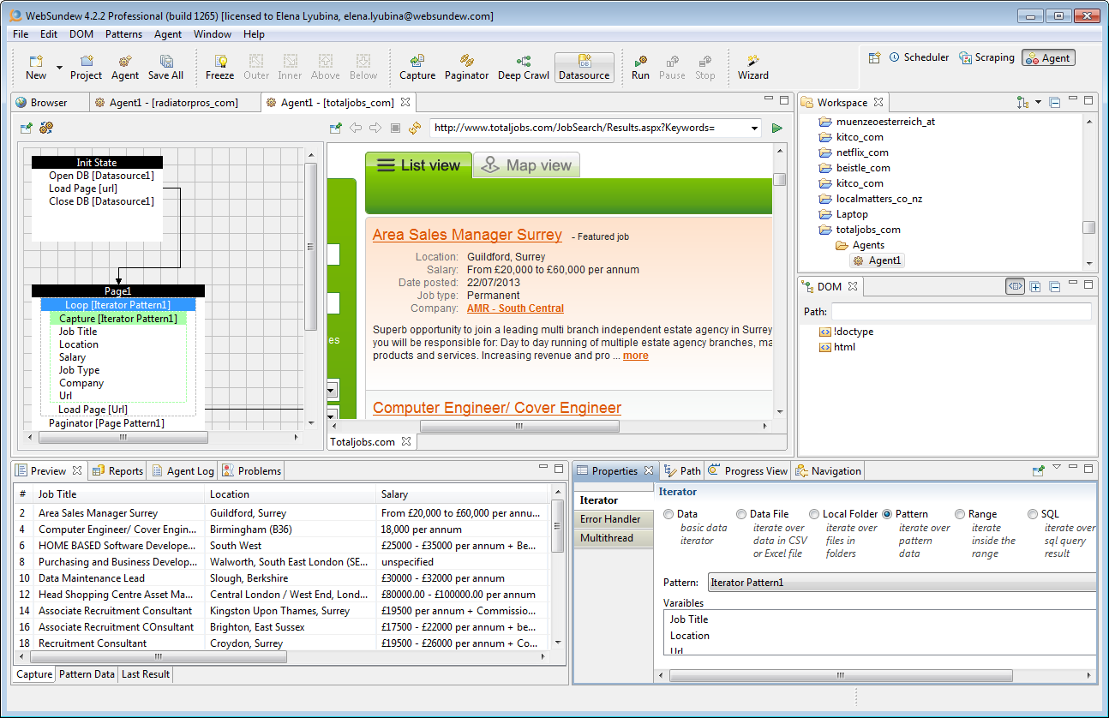The width and height of the screenshot is (1109, 718).
Task: Click the Capture toolbar icon
Action: pos(417,62)
